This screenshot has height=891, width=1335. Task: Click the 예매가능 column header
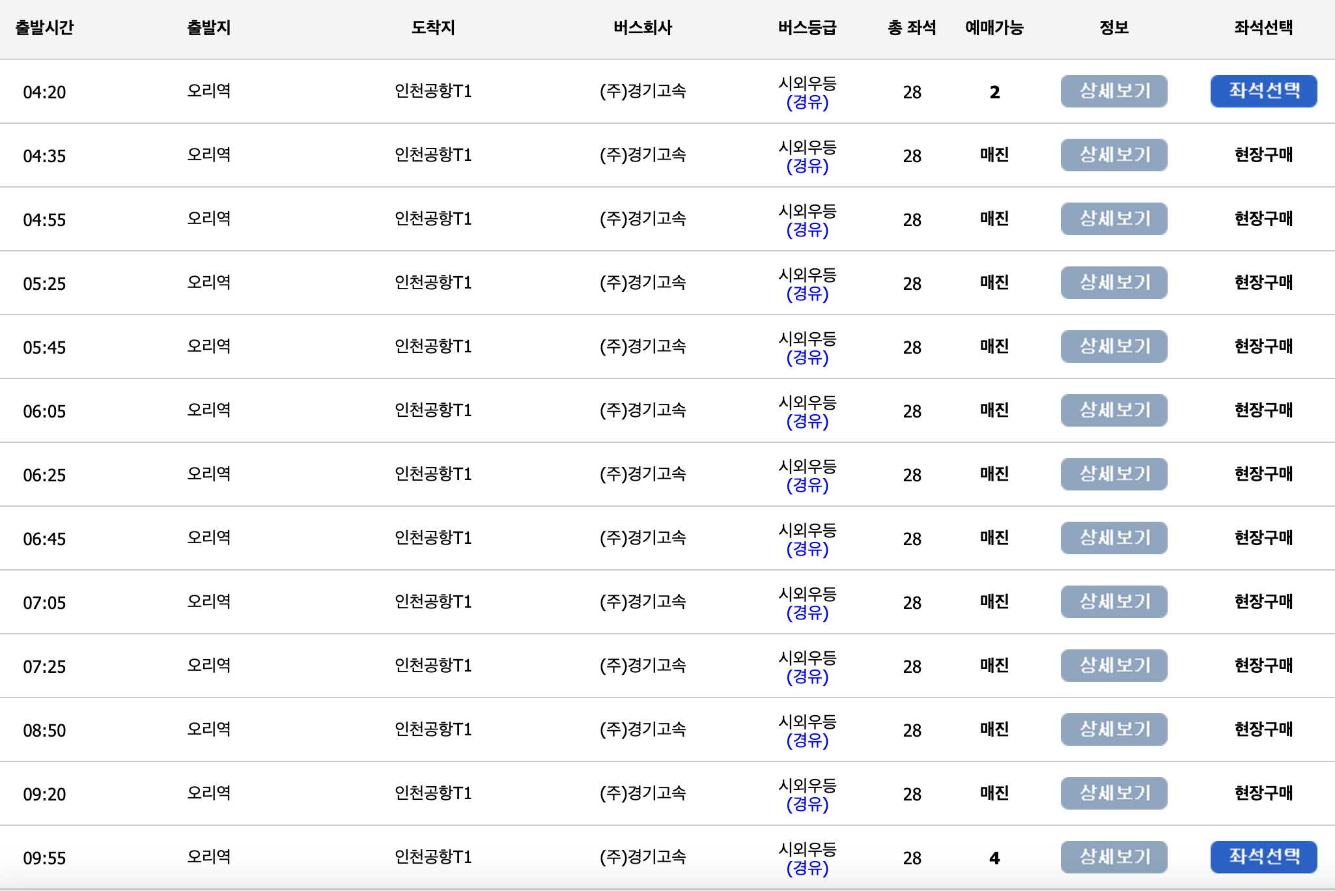coord(994,27)
